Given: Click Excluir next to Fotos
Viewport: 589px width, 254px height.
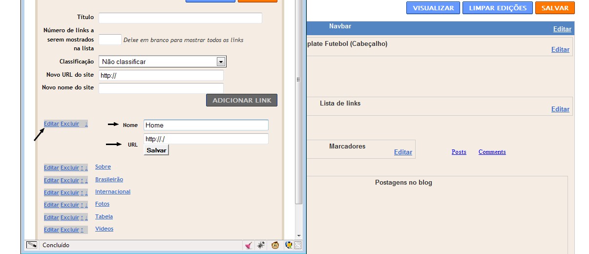Looking at the screenshot, I should (70, 205).
